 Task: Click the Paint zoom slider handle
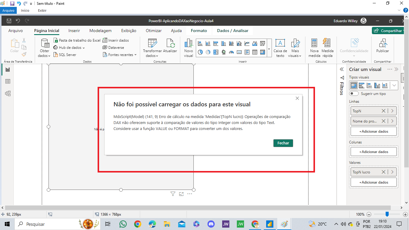pos(387,214)
